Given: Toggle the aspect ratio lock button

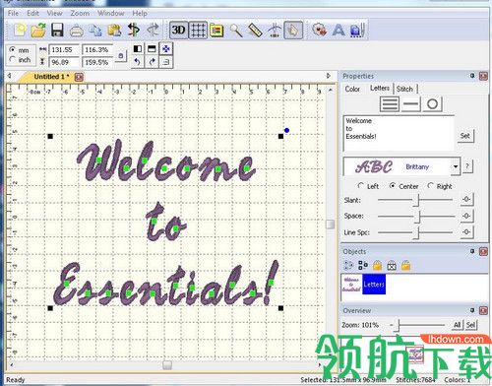Looking at the screenshot, I should [x=121, y=56].
